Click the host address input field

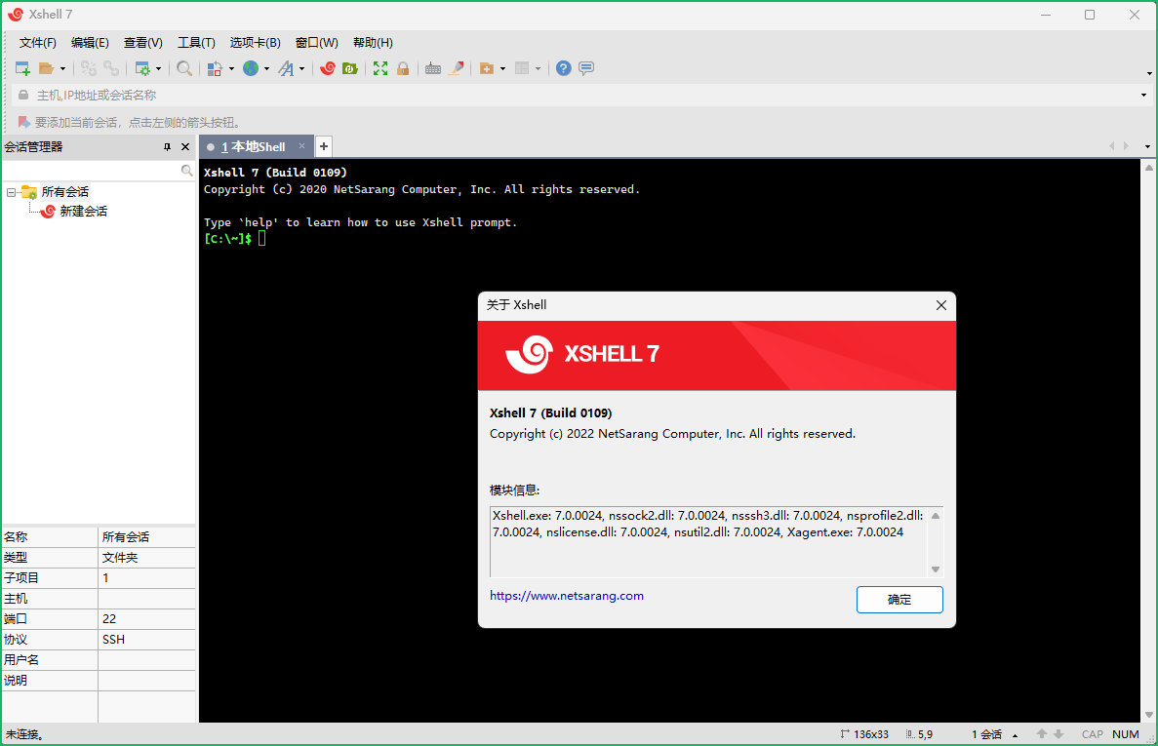(x=576, y=96)
